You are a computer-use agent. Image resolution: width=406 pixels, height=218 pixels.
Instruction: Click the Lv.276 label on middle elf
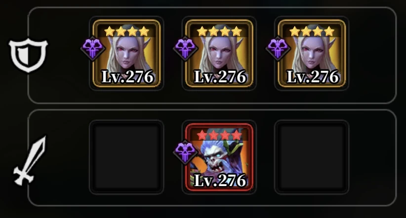[x=220, y=77]
